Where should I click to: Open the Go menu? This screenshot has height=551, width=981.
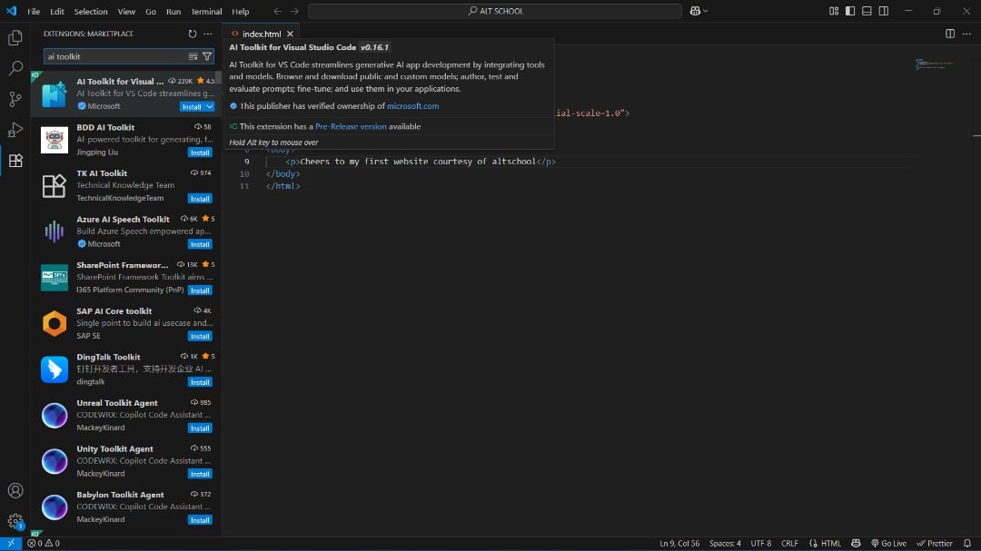click(x=151, y=11)
